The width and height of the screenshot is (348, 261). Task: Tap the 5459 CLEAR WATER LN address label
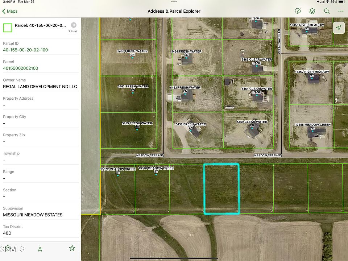tap(252, 123)
